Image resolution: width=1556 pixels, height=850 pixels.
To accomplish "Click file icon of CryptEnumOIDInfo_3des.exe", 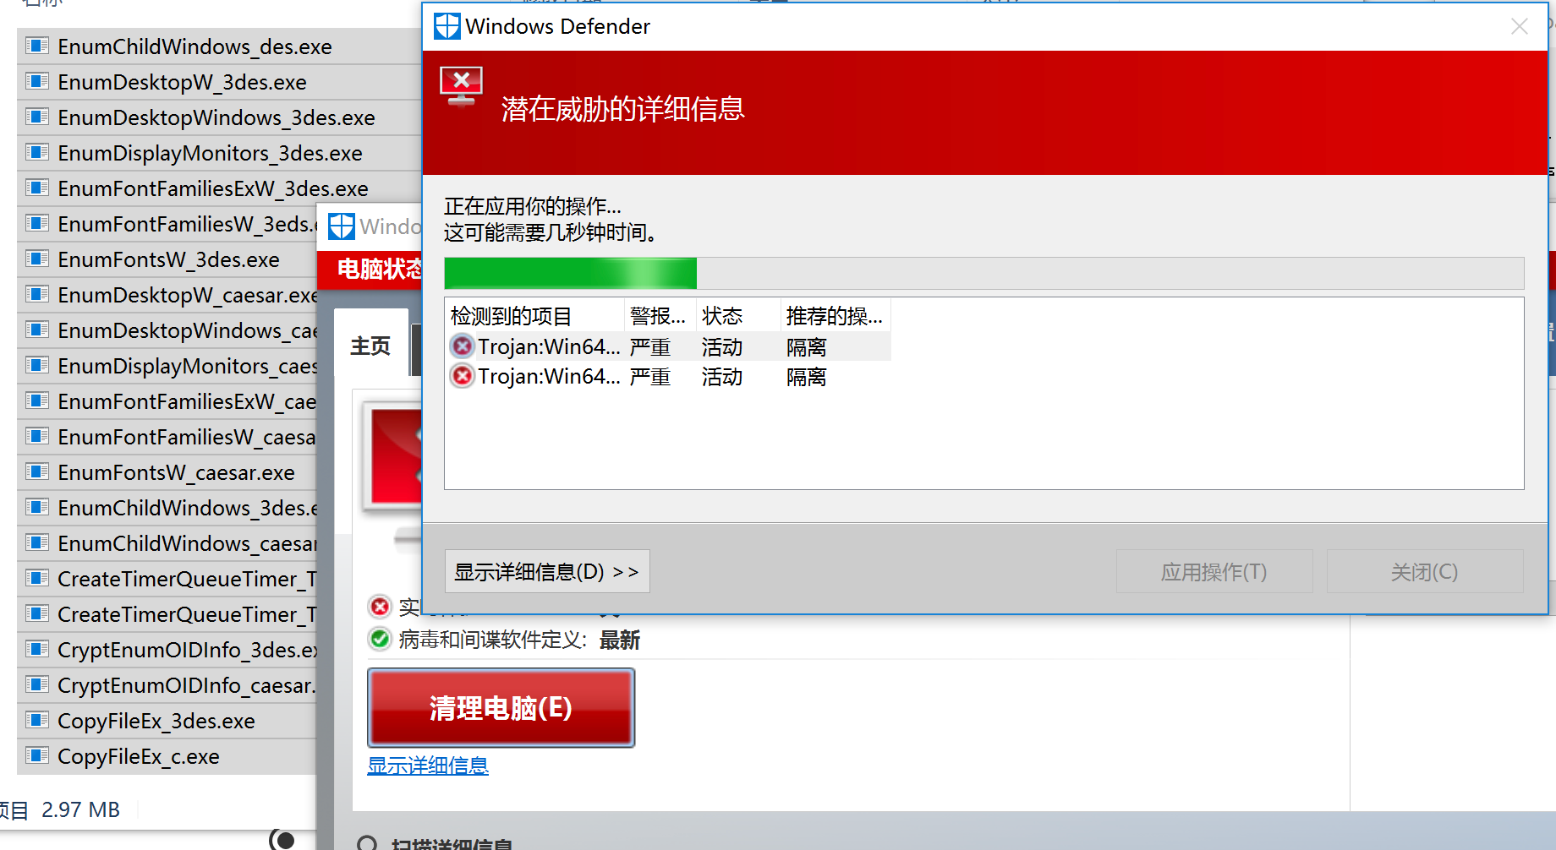I will click(x=36, y=649).
